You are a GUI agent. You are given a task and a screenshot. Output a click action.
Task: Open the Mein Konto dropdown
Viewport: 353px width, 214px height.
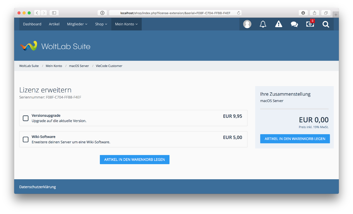point(126,24)
